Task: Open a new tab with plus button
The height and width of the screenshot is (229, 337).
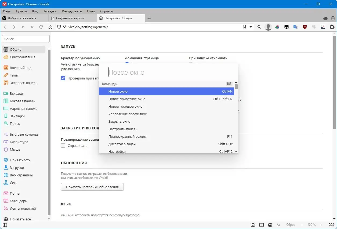Action: [149, 18]
